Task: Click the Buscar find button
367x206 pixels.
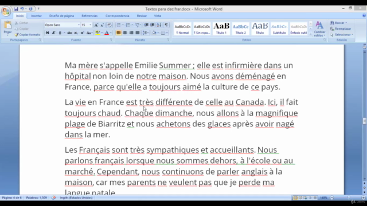Action: [338, 23]
